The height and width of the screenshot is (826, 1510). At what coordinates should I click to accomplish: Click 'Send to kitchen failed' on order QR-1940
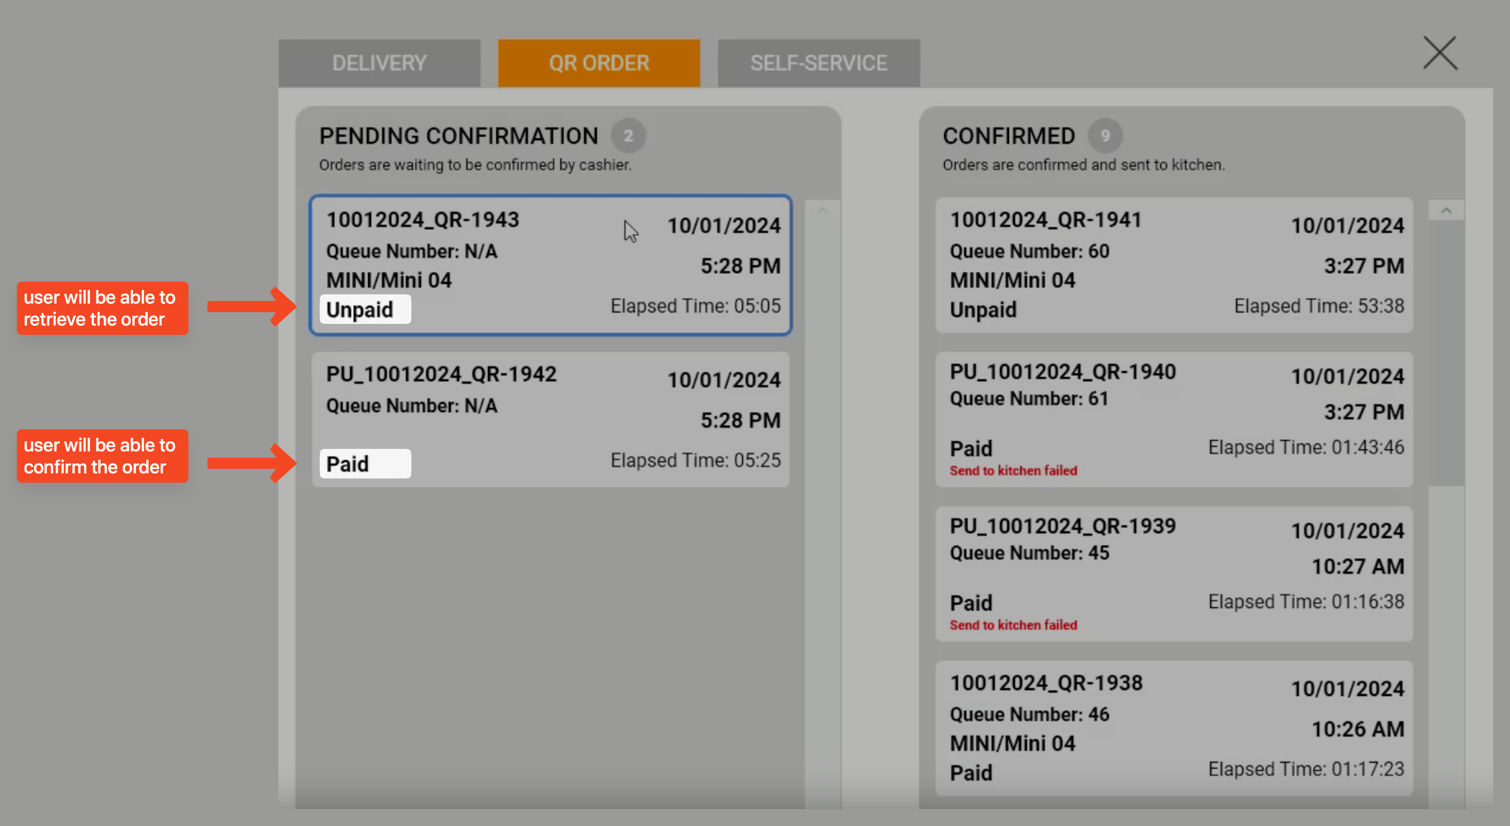1013,471
